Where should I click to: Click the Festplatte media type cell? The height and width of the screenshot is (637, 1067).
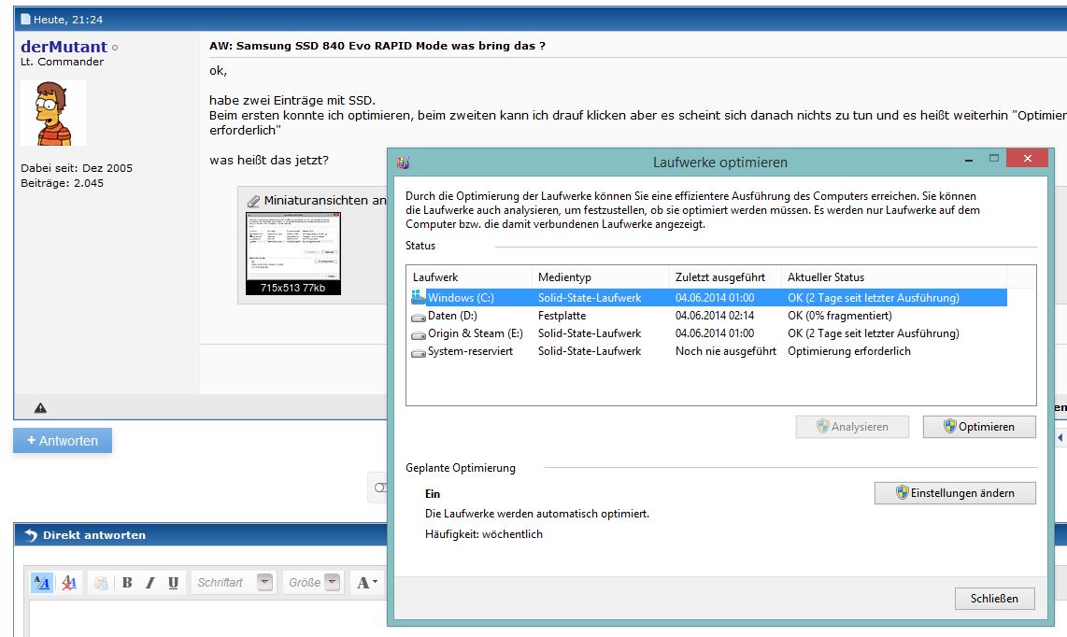point(562,316)
